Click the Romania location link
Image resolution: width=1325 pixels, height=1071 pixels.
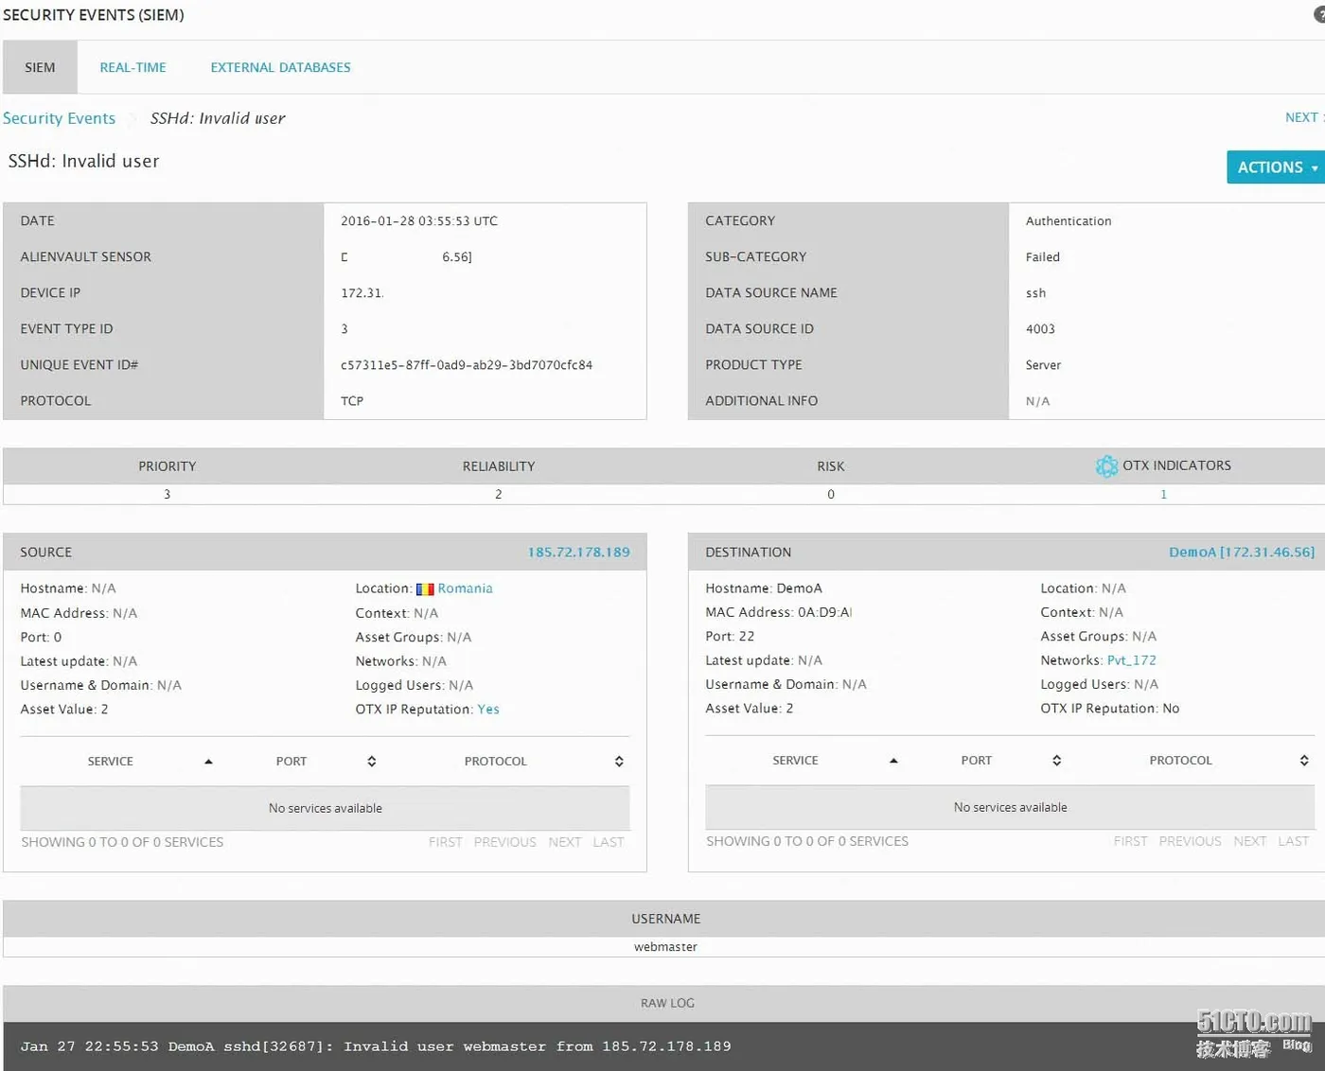tap(465, 588)
